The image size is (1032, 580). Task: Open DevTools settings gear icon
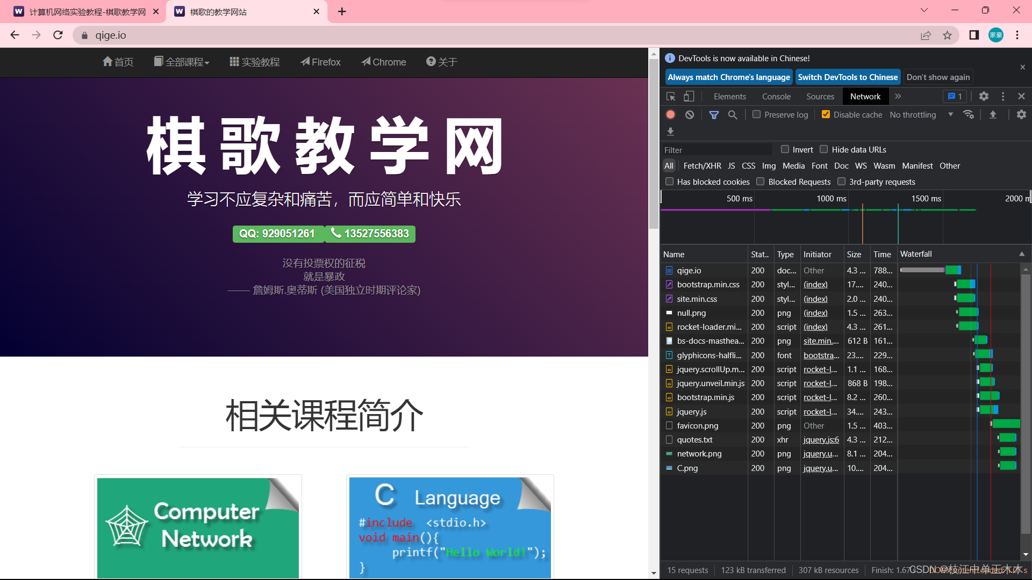[x=984, y=96]
